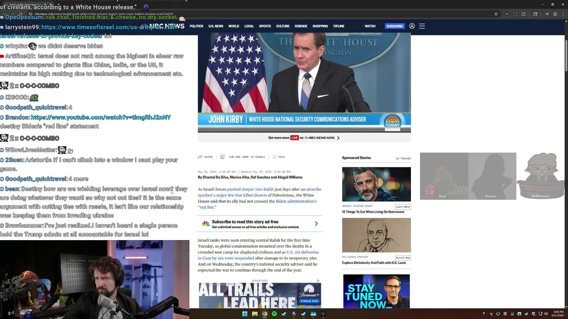Click the blue Subscribe button
The height and width of the screenshot is (319, 568).
[x=394, y=26]
